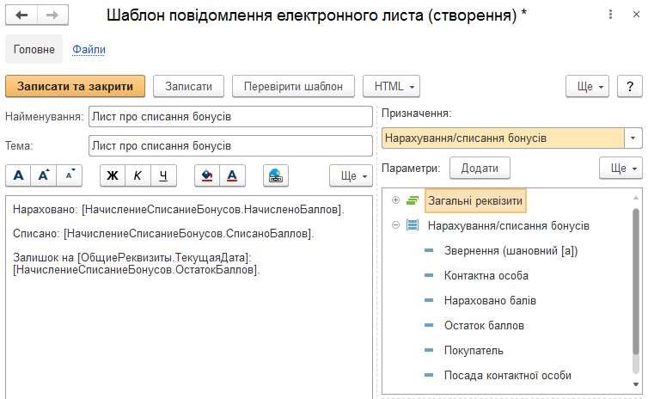Toggle underline (Ч) formatting
Screen dimensions: 648x399
point(163,175)
